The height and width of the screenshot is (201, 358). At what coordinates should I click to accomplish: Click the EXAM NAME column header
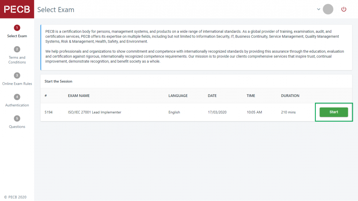pos(79,96)
